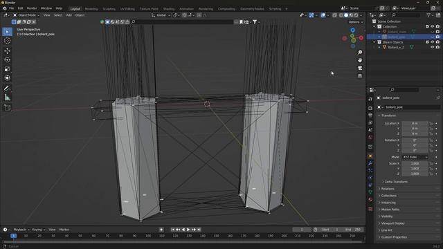
Task: Select the Move tool
Action: 8,50
